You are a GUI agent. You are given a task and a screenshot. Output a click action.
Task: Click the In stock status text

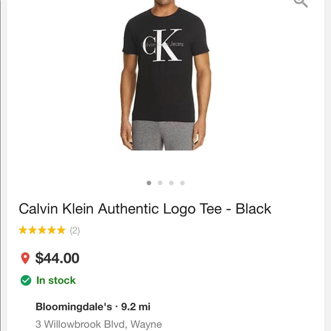(55, 280)
